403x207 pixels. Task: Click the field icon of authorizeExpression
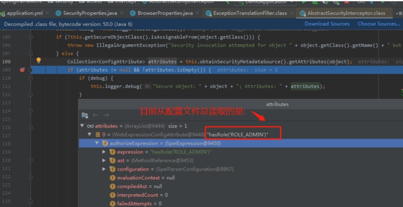point(105,143)
